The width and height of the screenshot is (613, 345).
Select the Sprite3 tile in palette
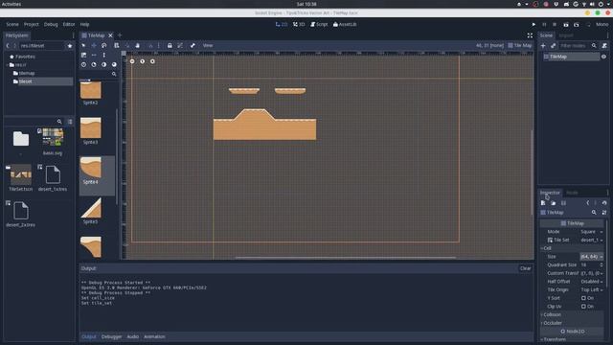[x=91, y=131]
